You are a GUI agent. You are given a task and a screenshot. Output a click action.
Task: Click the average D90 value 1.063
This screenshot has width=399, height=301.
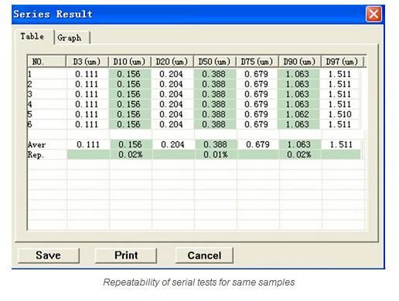tap(299, 144)
